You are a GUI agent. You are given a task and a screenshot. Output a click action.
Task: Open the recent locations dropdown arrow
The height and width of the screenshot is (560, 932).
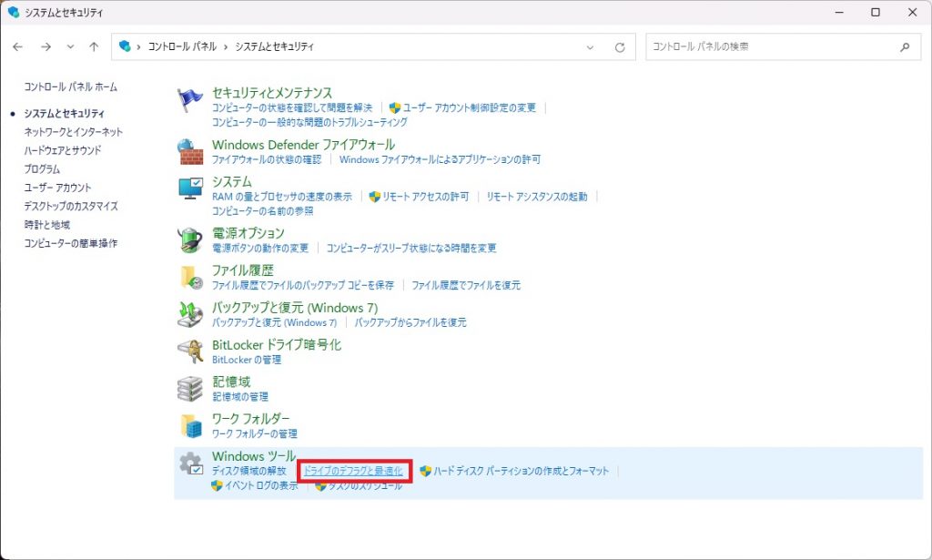(x=70, y=46)
